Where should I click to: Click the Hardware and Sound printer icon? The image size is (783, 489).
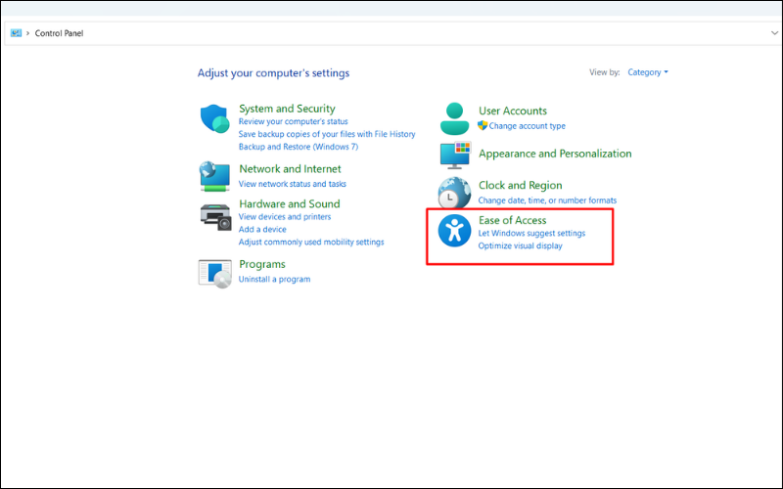point(214,213)
